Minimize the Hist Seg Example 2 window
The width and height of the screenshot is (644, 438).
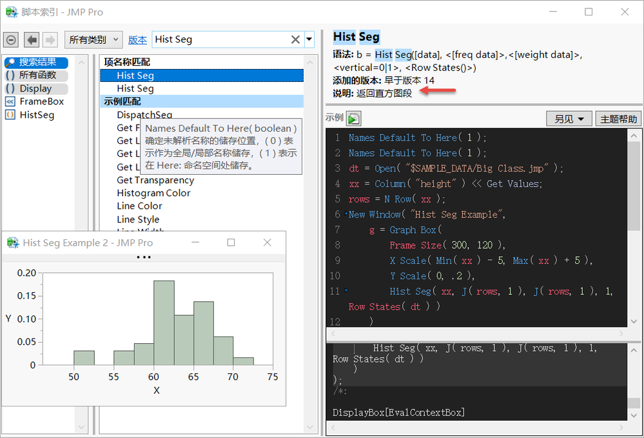195,243
